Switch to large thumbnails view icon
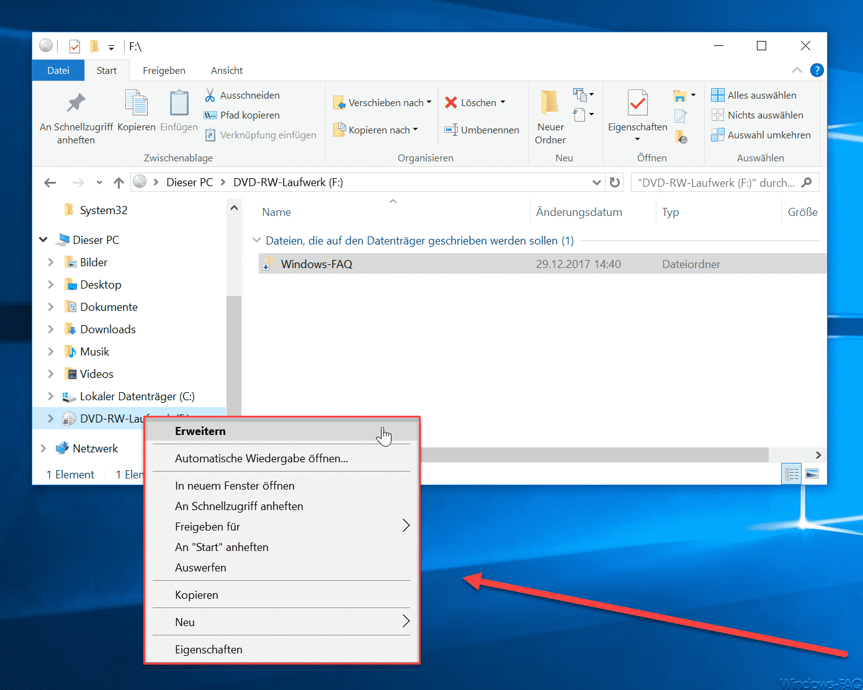Image resolution: width=863 pixels, height=690 pixels. click(x=812, y=474)
